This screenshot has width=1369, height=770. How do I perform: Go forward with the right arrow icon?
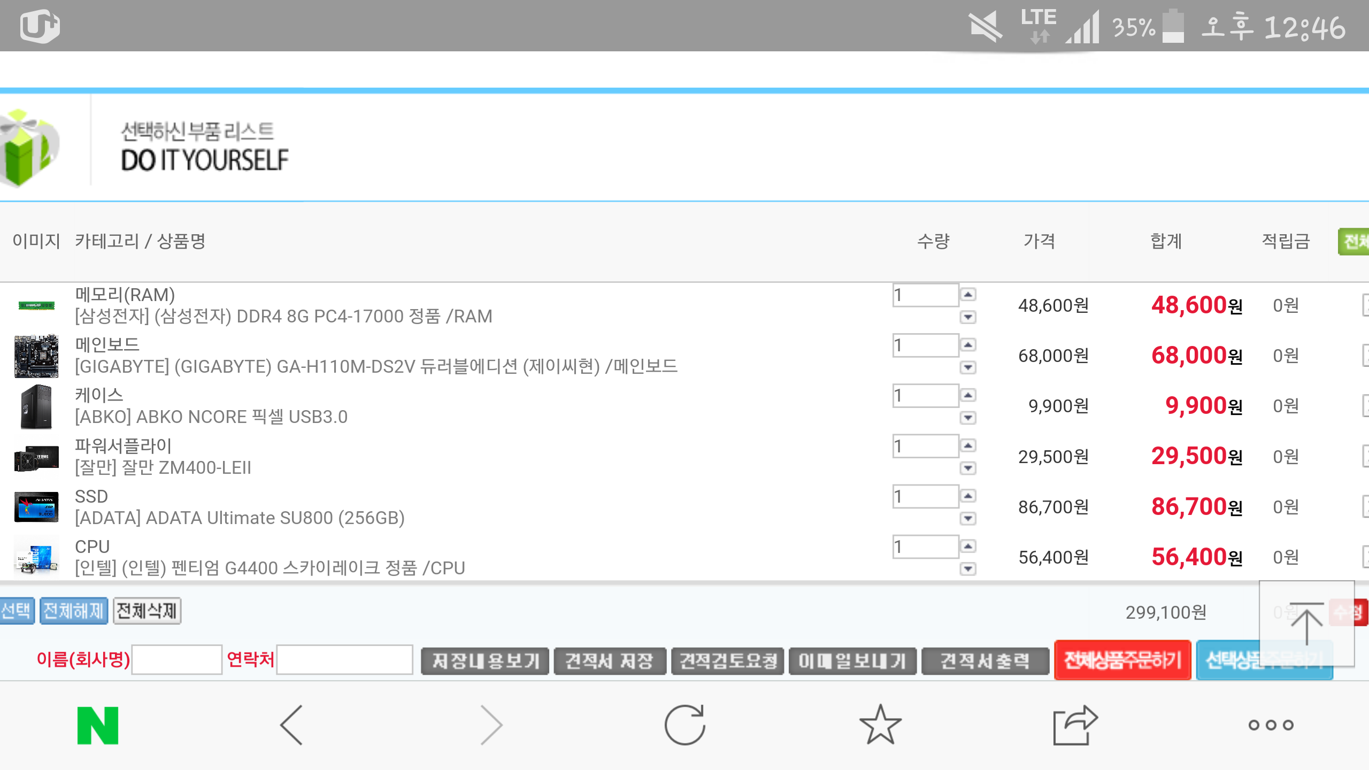(x=491, y=725)
